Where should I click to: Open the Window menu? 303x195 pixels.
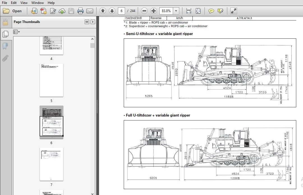click(x=38, y=3)
